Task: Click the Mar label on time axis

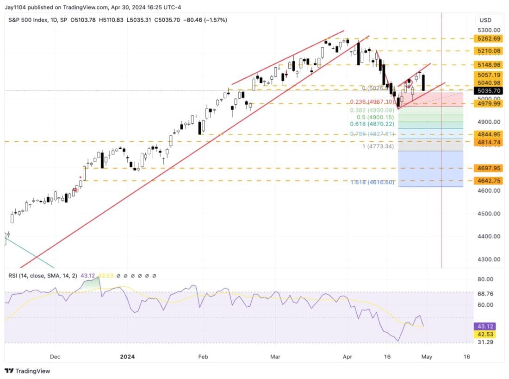Action: (x=275, y=357)
